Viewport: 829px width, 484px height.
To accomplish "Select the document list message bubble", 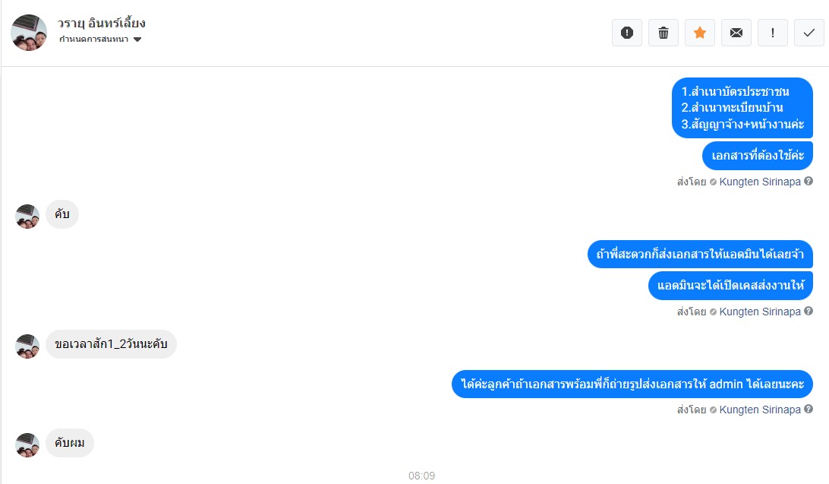I will [742, 108].
